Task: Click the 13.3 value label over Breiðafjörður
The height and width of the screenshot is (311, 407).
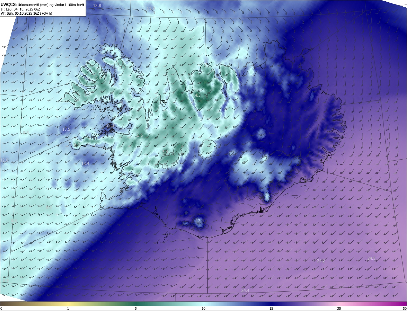Action: click(x=110, y=126)
